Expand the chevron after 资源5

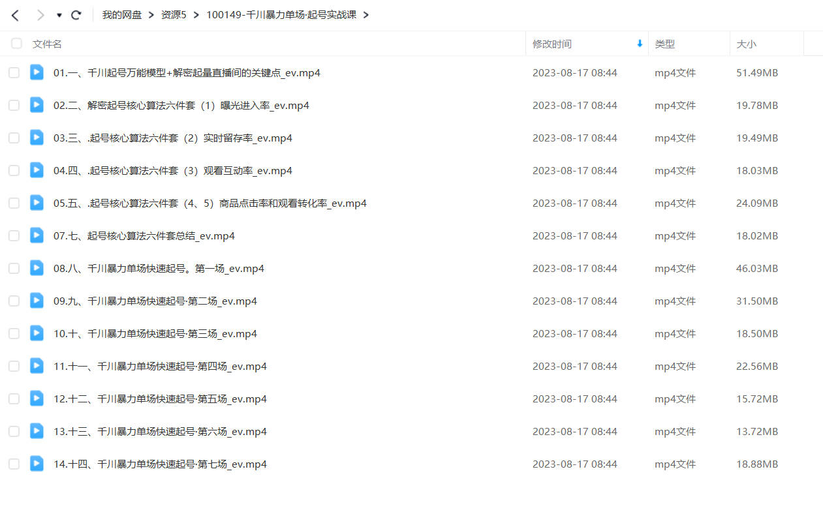(x=196, y=15)
